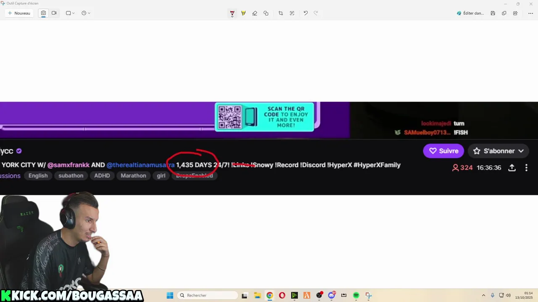This screenshot has width=538, height=302.
Task: Undo the last annotation
Action: (306, 13)
